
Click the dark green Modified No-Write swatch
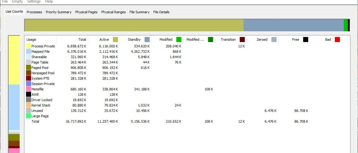point(210,40)
